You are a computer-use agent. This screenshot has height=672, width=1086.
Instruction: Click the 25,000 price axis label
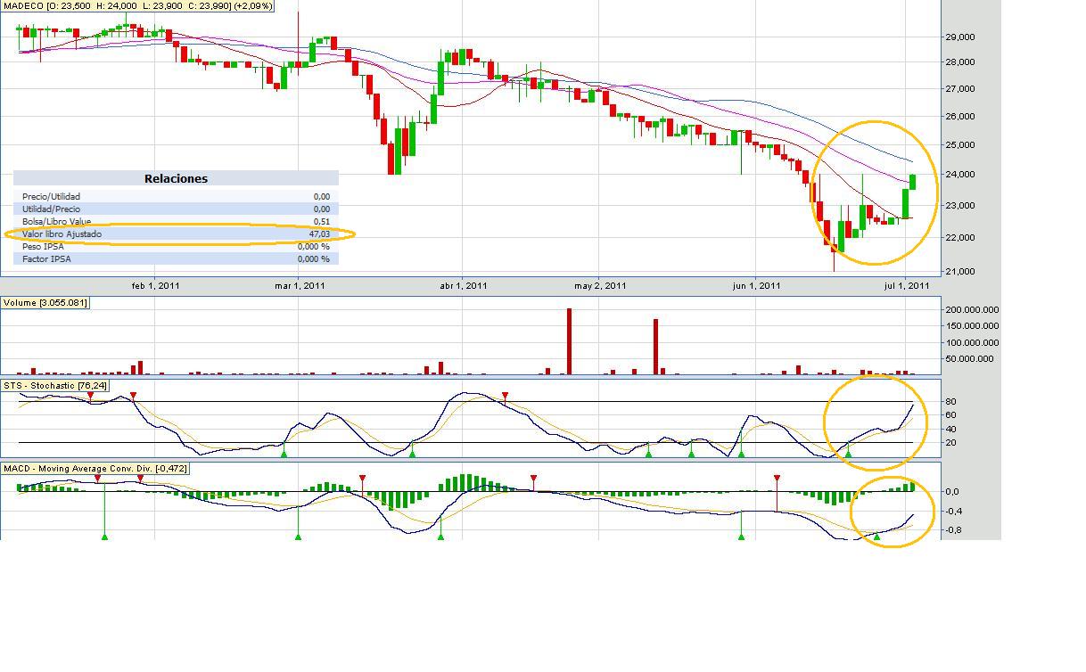[959, 145]
